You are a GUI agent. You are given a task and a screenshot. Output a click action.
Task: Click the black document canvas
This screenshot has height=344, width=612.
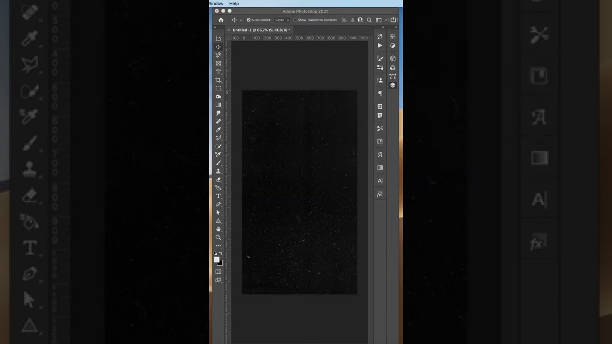click(x=299, y=192)
